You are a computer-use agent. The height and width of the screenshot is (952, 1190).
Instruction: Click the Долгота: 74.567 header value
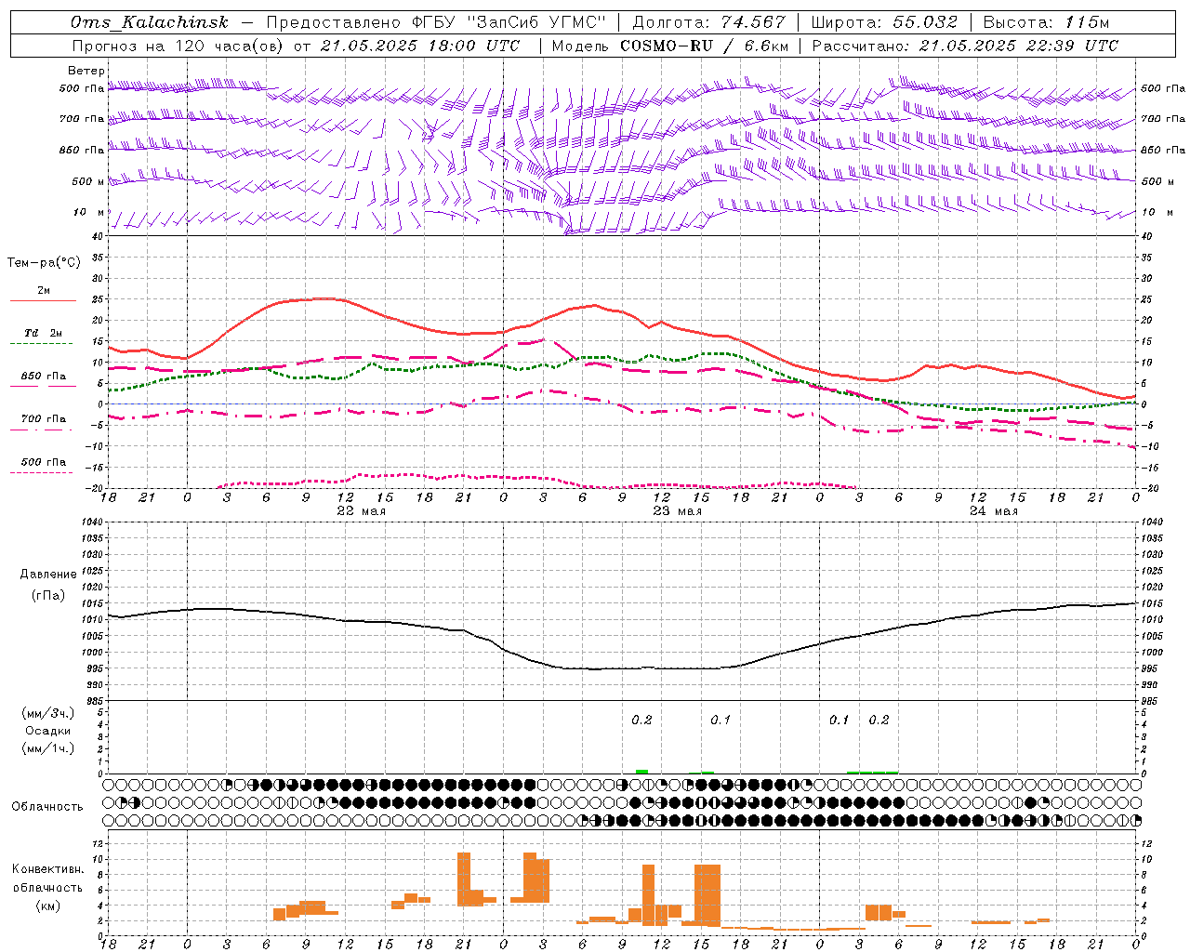(709, 22)
